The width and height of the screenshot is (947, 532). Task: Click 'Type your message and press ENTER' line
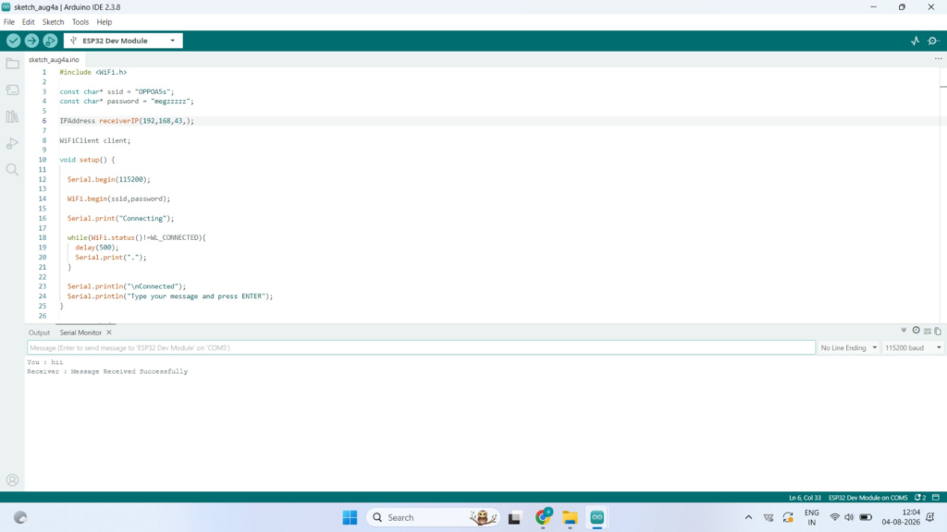pyautogui.click(x=170, y=296)
